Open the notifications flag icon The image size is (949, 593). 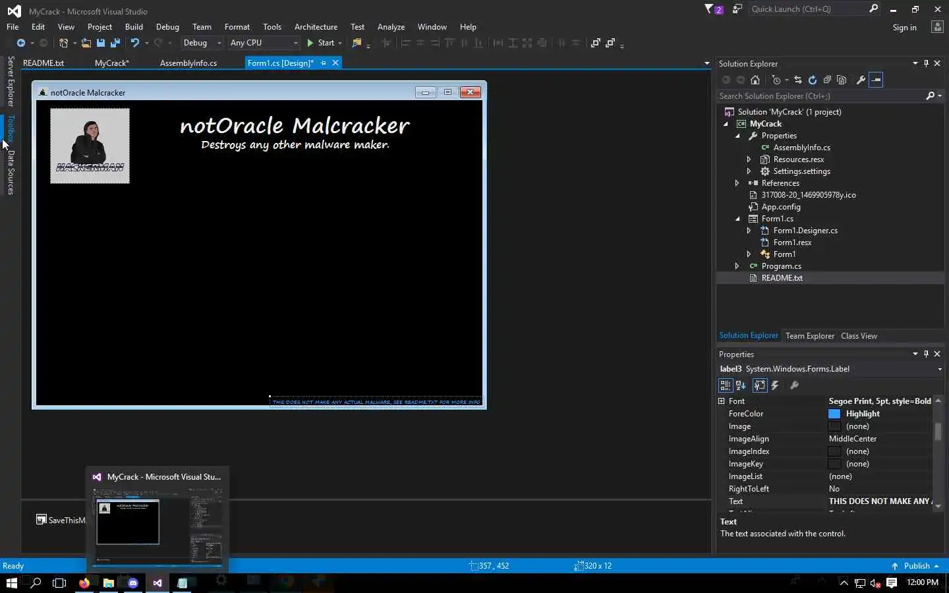point(714,9)
